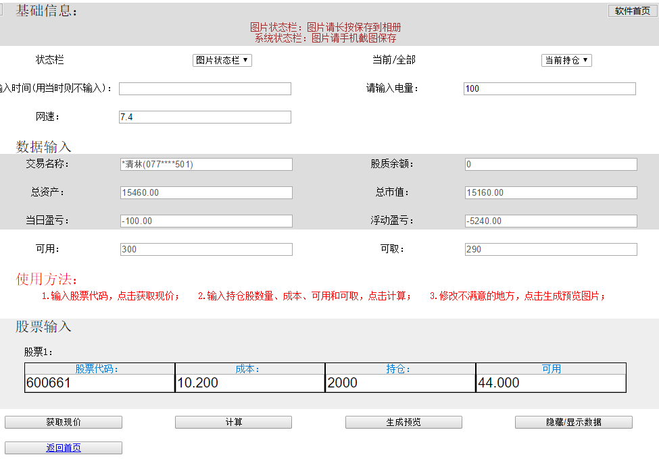Select the 可取 field showing 290
Image resolution: width=659 pixels, height=459 pixels.
551,249
